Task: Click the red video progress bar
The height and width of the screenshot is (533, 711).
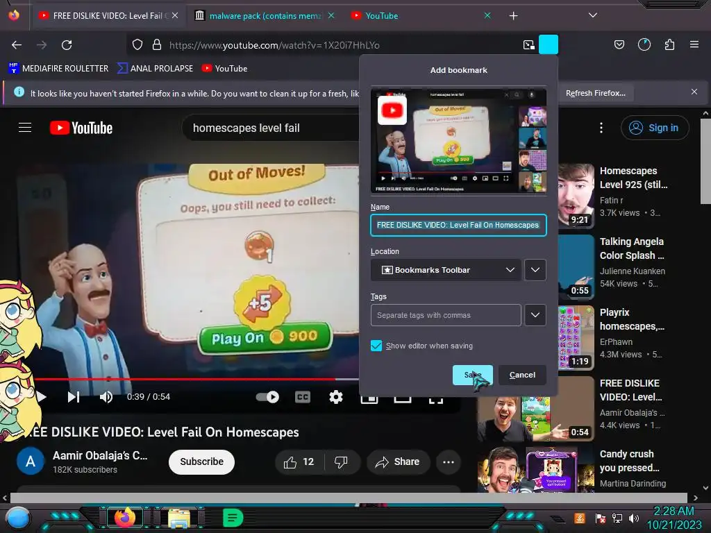Action: [x=186, y=379]
